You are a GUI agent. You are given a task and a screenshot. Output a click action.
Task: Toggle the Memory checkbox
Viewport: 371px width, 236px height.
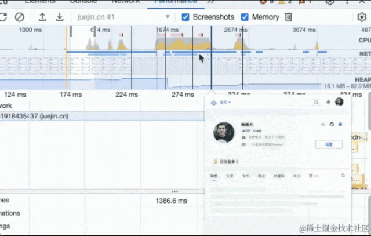(x=245, y=17)
